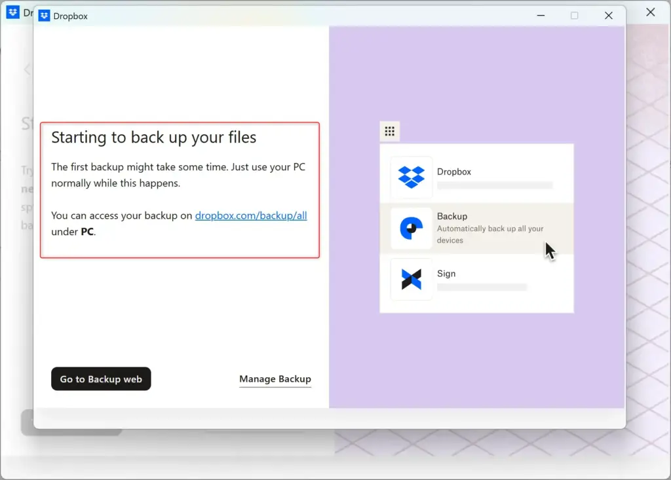Image resolution: width=671 pixels, height=480 pixels.
Task: Click the 'Backup' label in the app list
Action: point(452,216)
